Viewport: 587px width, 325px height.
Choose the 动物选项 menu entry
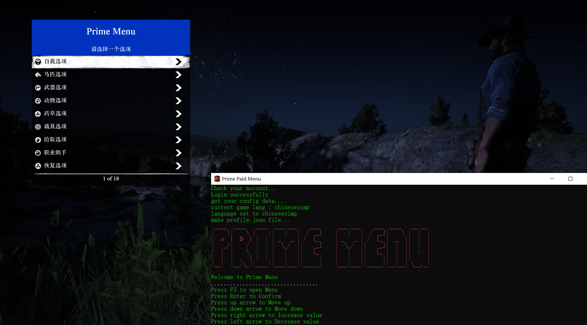tap(111, 101)
